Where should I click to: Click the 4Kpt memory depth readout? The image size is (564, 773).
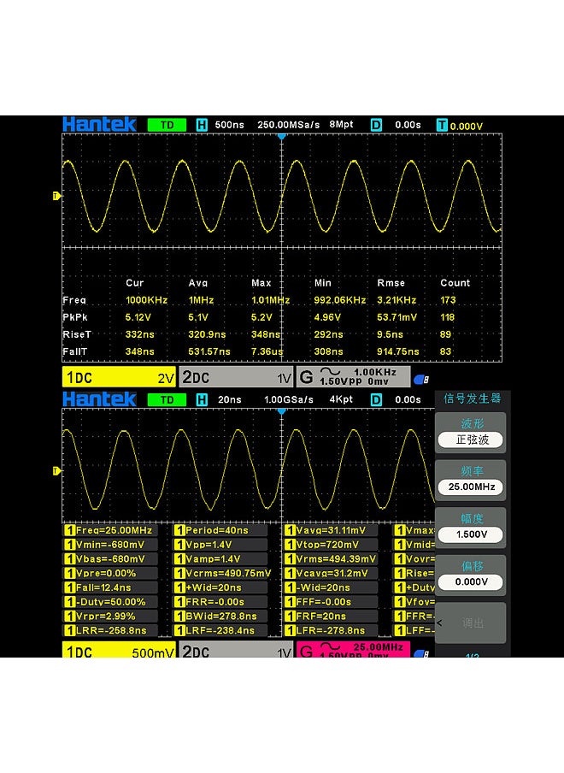tap(341, 399)
